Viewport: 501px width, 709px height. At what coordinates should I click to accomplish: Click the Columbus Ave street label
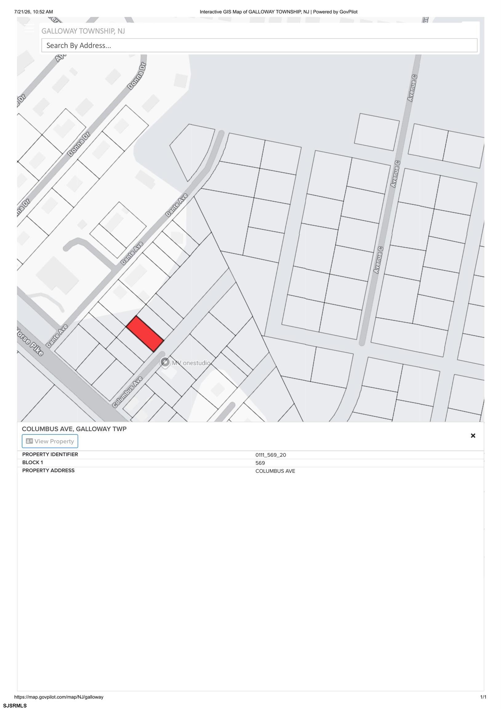[127, 391]
